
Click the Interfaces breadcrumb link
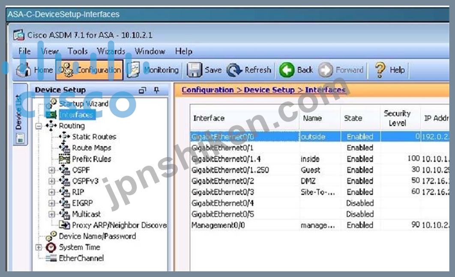[x=325, y=90]
